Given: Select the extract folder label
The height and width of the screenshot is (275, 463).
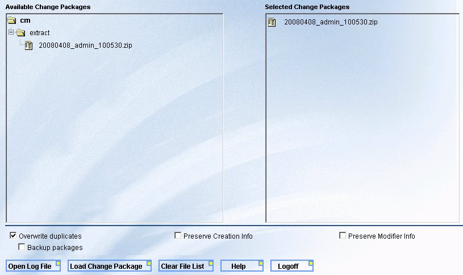Looking at the screenshot, I should (40, 33).
